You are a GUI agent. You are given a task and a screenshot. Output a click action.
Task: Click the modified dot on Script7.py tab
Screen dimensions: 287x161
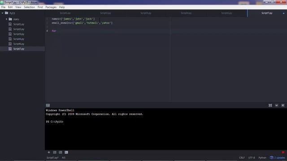[283, 13]
